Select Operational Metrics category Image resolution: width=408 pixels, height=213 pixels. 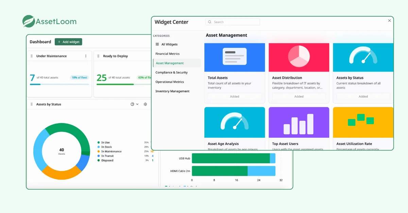coord(176,82)
